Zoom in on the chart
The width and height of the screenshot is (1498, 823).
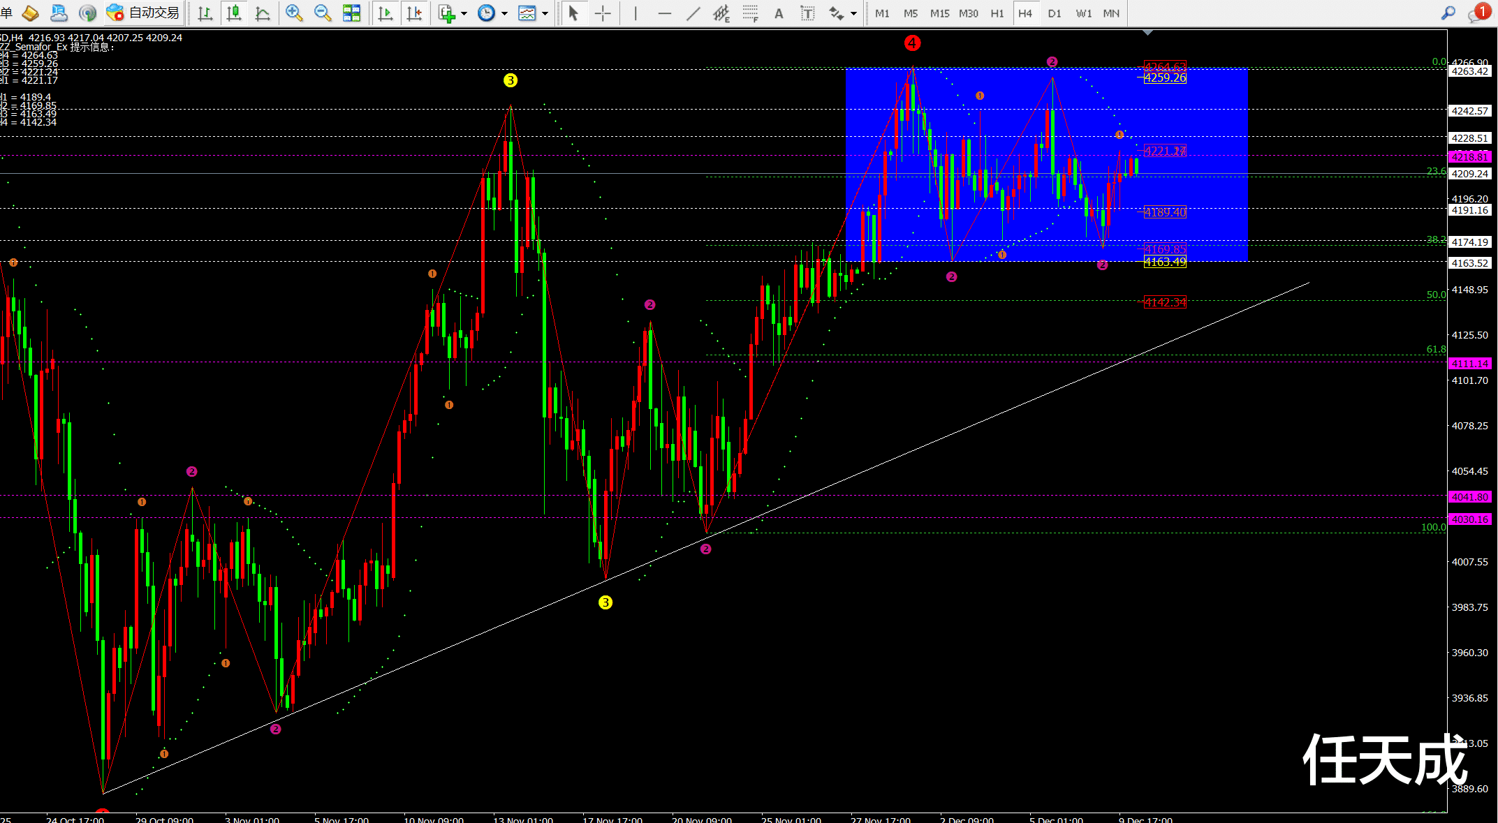point(294,13)
